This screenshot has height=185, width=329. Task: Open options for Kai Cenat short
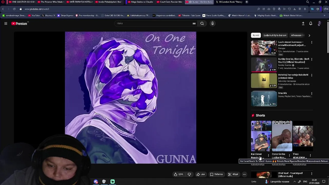pos(268,155)
